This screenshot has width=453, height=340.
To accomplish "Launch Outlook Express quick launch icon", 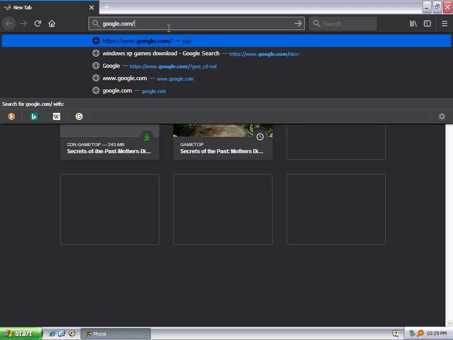I will coord(61,333).
